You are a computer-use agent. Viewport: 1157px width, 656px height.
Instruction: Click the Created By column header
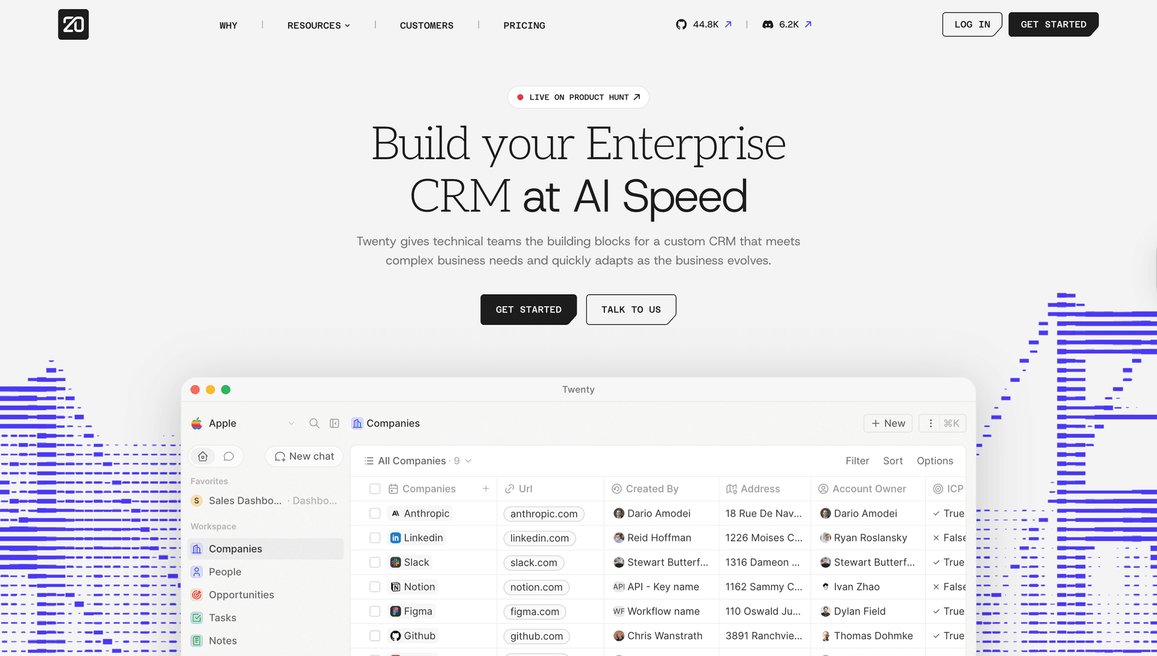[662, 489]
